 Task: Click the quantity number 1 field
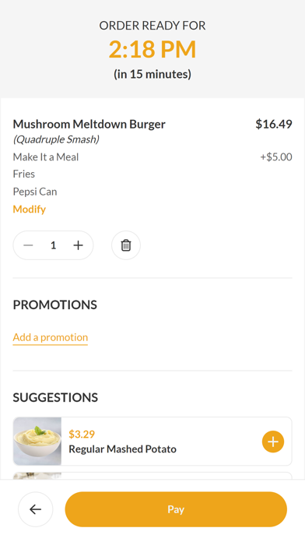pos(53,245)
